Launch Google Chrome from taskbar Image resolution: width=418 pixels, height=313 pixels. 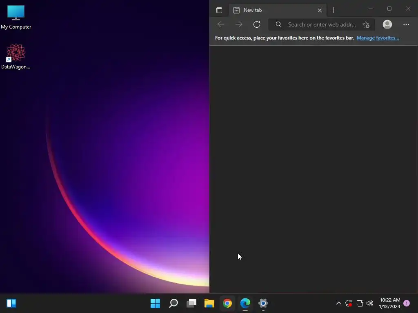(x=227, y=303)
